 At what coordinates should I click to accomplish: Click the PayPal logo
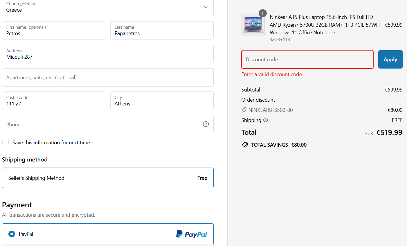[x=192, y=234]
